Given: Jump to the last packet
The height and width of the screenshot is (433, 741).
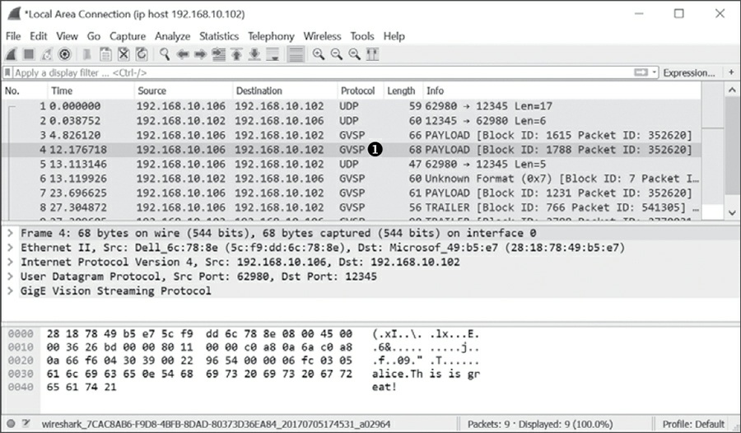Looking at the screenshot, I should (x=254, y=54).
